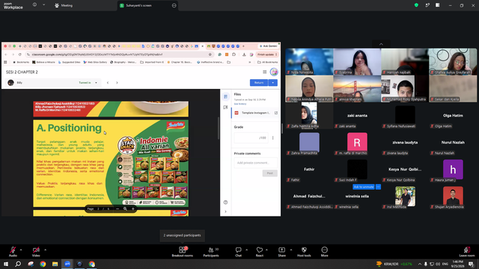Select Muhamad Rizky Syahputra's video thumbnail

click(405, 89)
